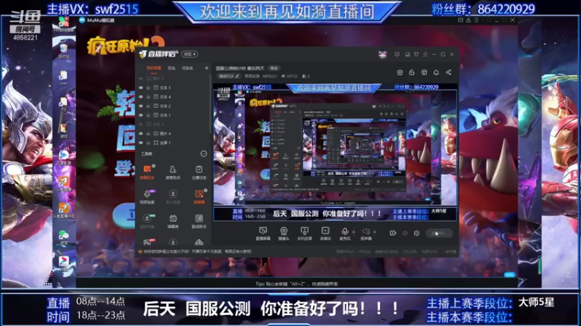Open the 弹幕助手 tool
Image resolution: width=581 pixels, height=326 pixels.
147,172
